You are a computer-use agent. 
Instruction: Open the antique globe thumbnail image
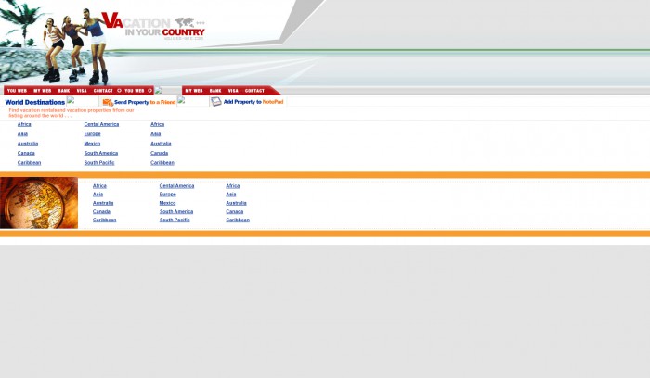pos(39,203)
